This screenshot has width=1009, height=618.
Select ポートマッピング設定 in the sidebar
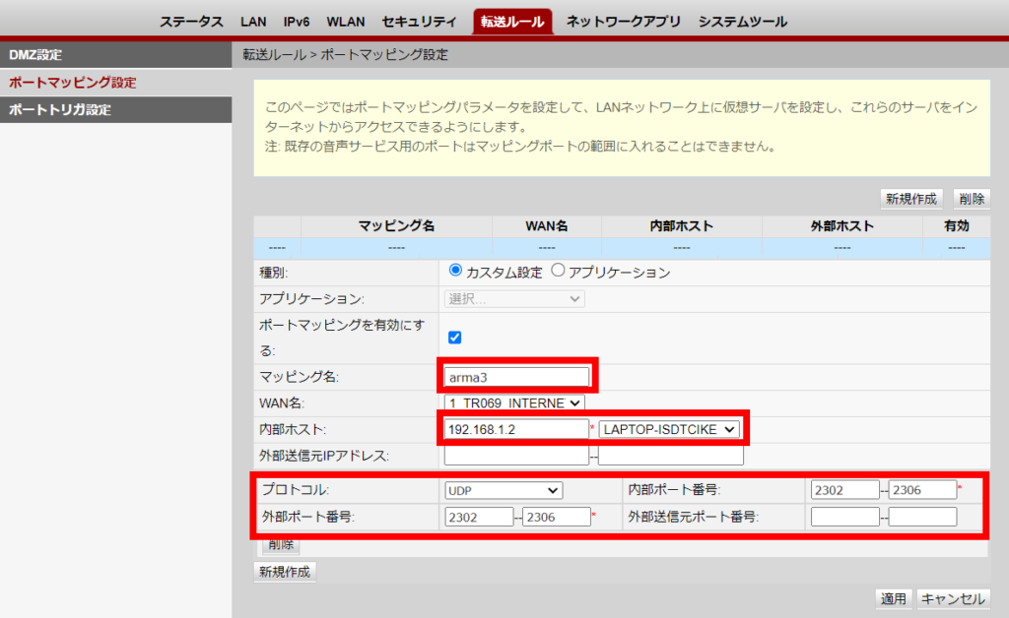pyautogui.click(x=116, y=83)
